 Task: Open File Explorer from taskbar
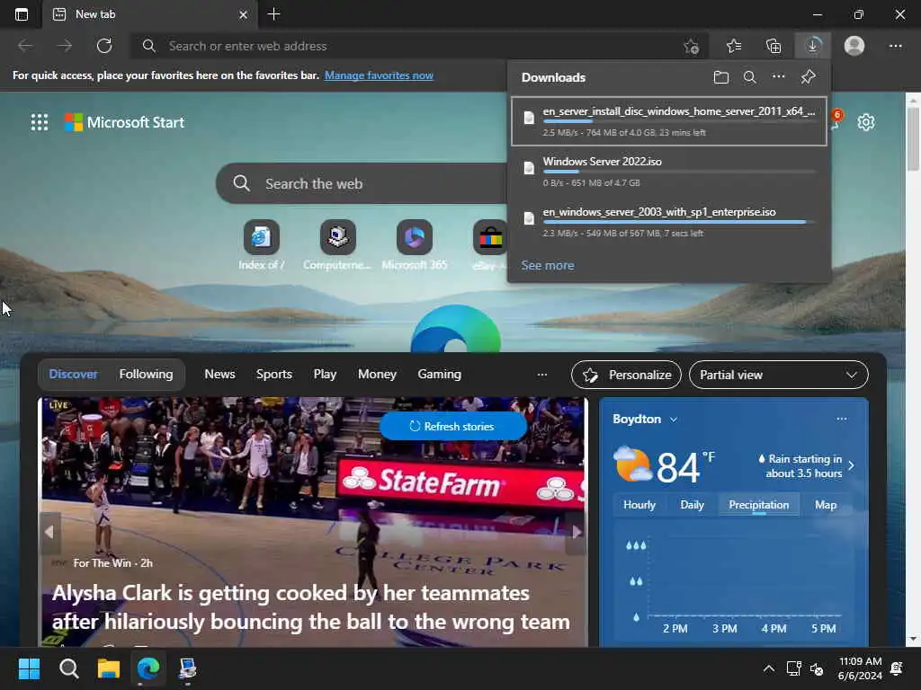click(x=108, y=668)
